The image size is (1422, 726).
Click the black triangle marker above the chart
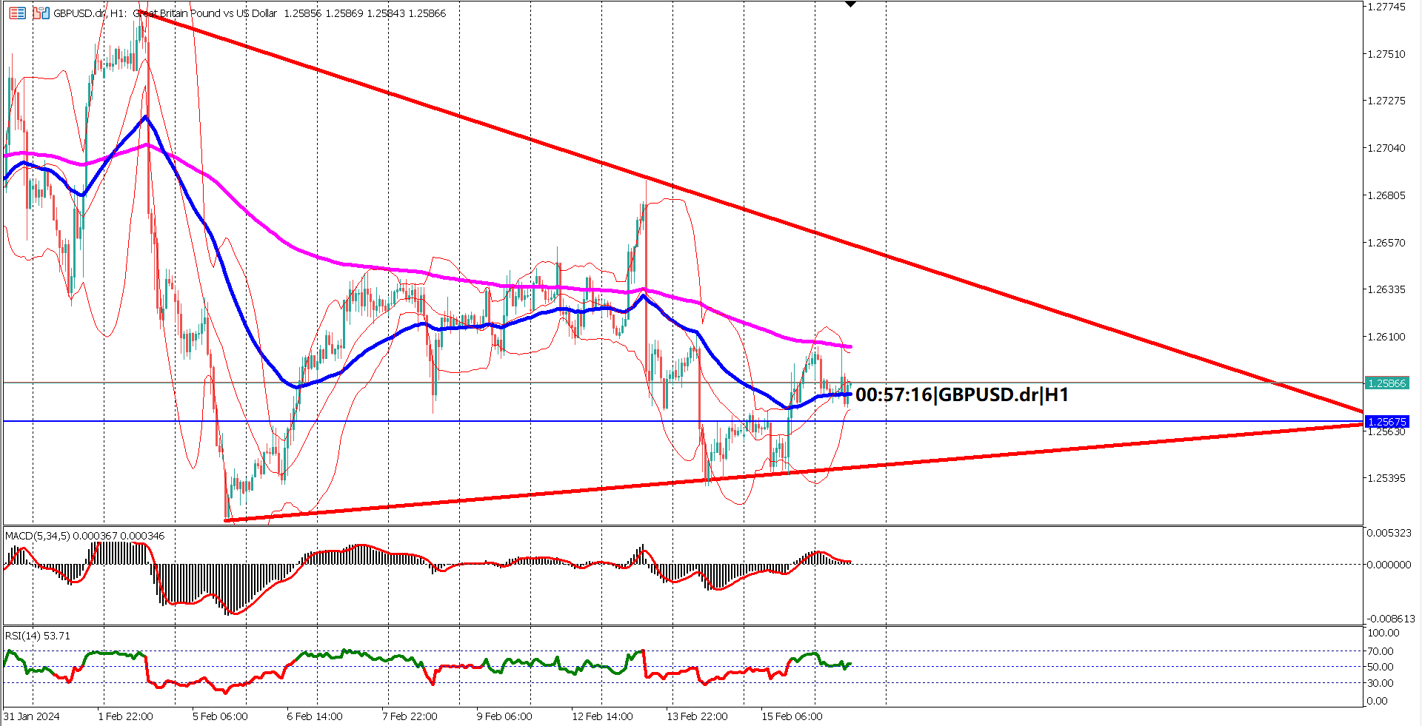point(849,4)
